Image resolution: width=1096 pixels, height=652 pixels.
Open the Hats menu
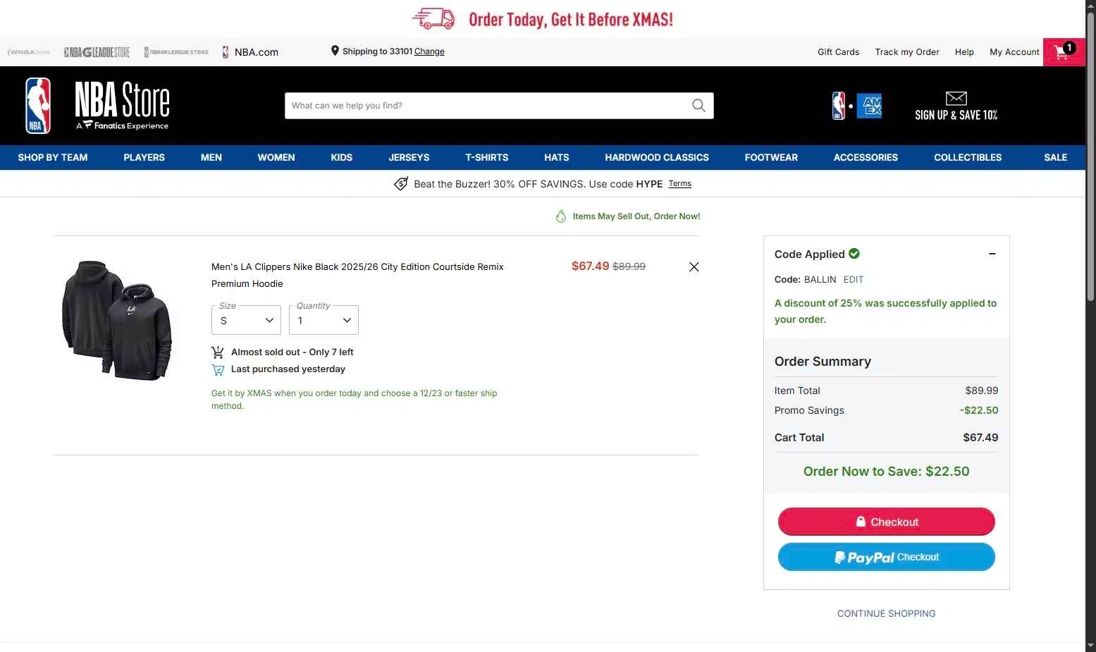pyautogui.click(x=557, y=157)
